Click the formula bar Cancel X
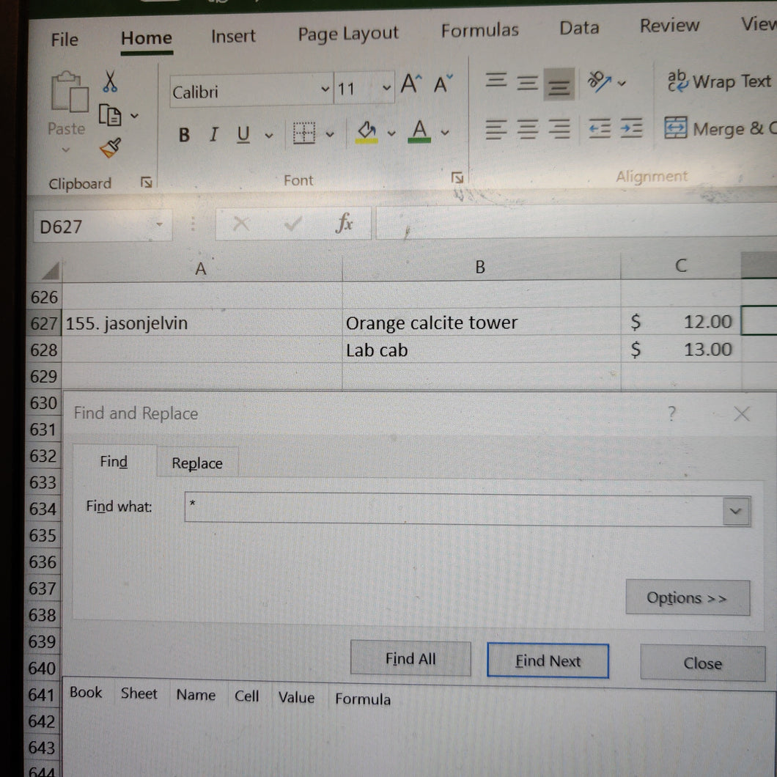This screenshot has width=777, height=777. click(x=241, y=224)
